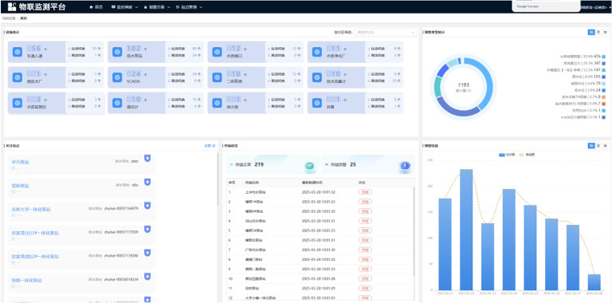Toggle the bar series legend in trend chart
Image resolution: width=612 pixels, height=303 pixels.
[x=506, y=155]
